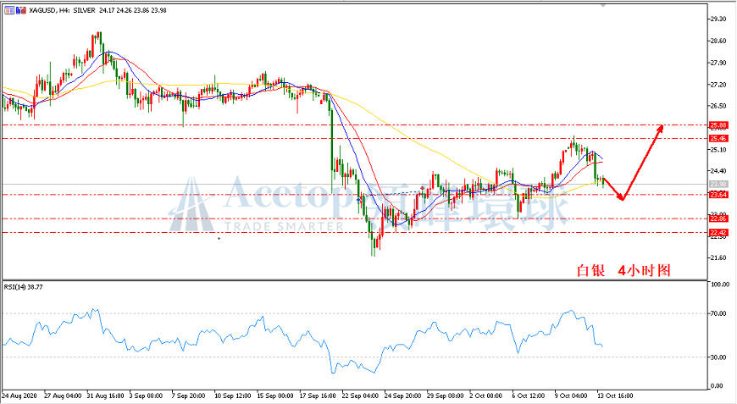The height and width of the screenshot is (404, 737).
Task: Click the XAGUSD, H4 chart title
Action: click(62, 10)
